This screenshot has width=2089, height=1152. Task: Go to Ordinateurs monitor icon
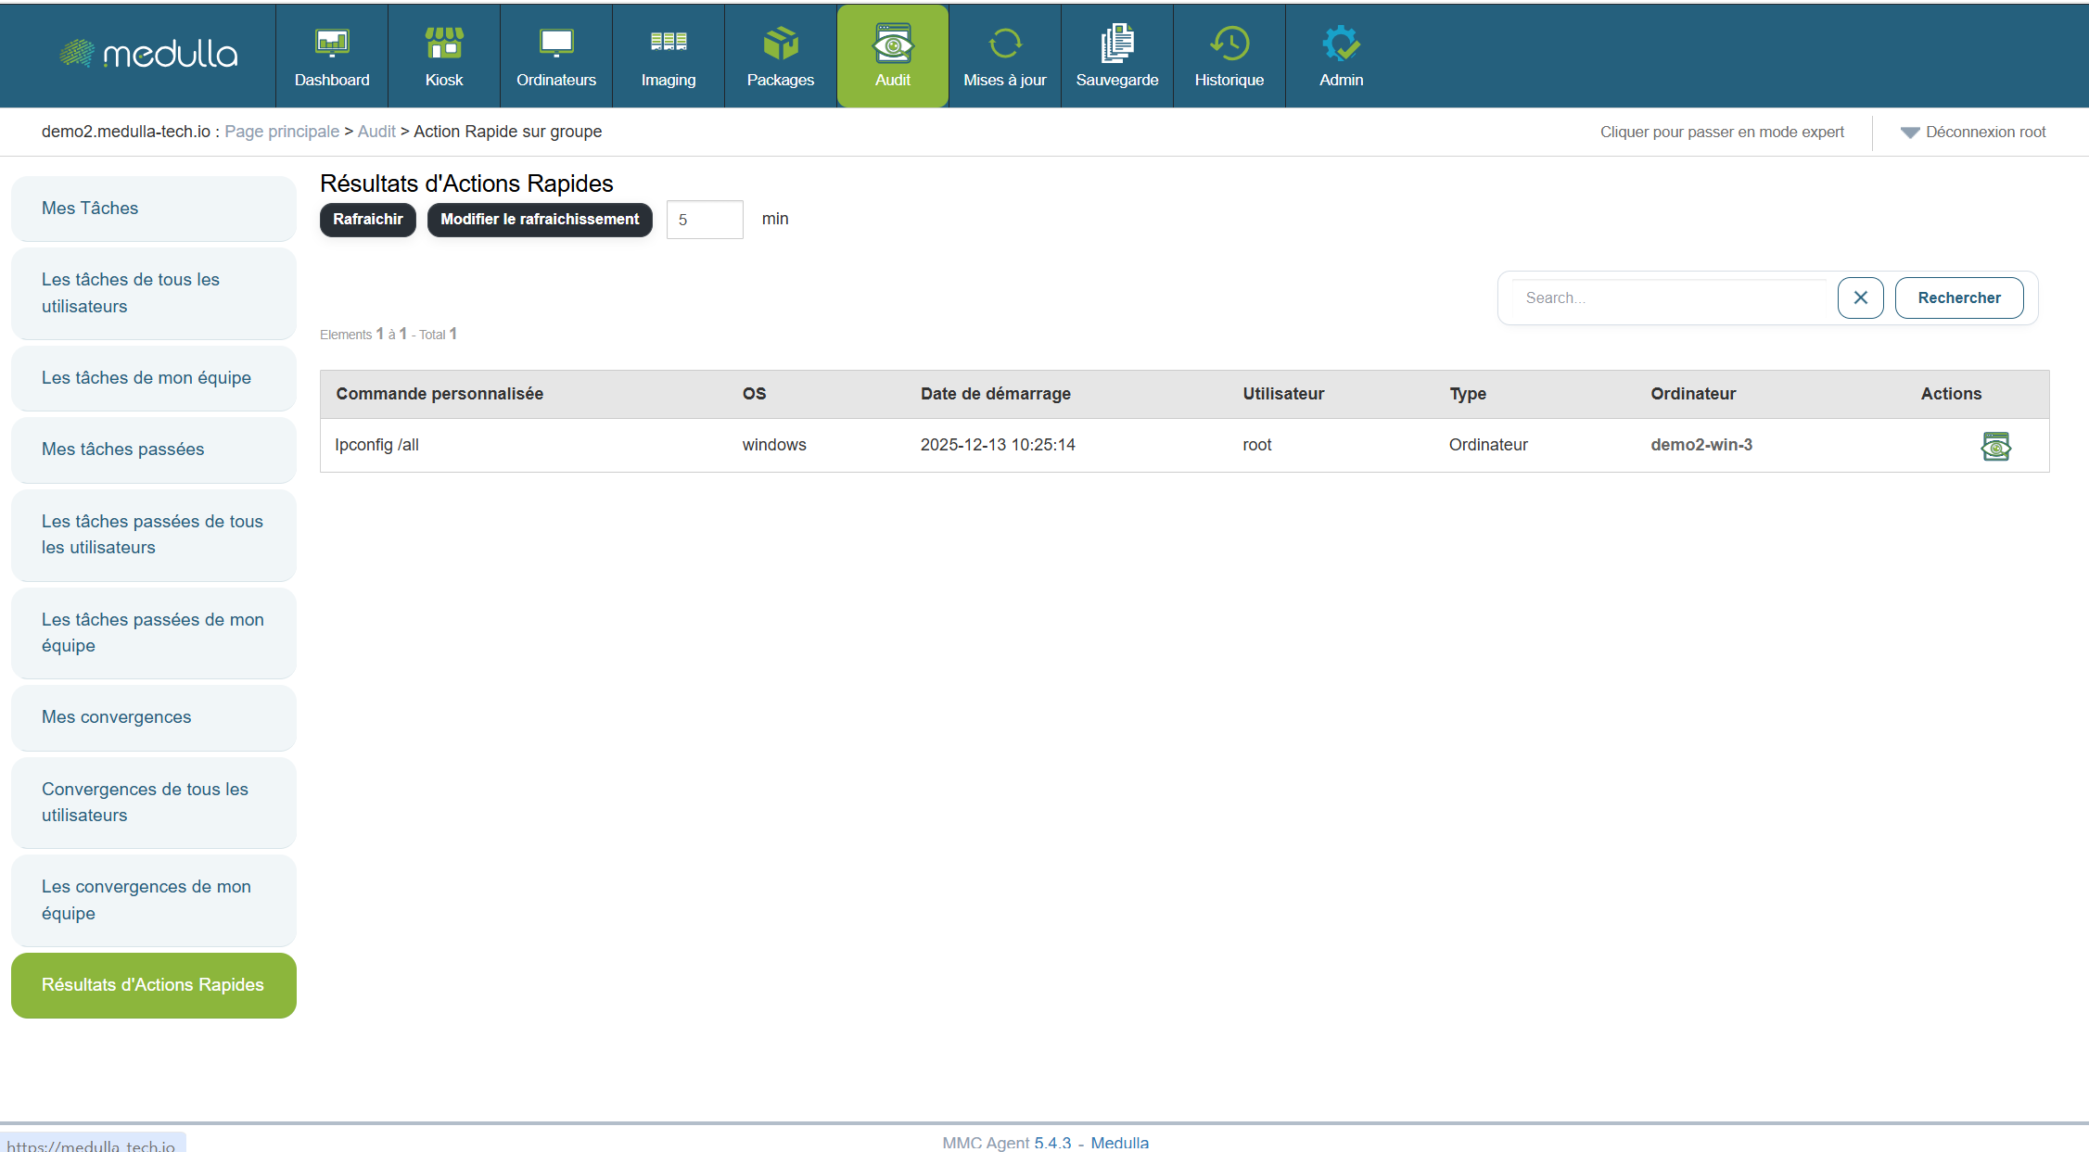pyautogui.click(x=556, y=44)
